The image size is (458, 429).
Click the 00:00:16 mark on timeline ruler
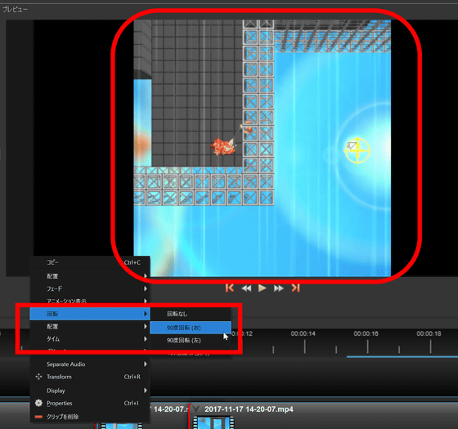click(x=366, y=333)
